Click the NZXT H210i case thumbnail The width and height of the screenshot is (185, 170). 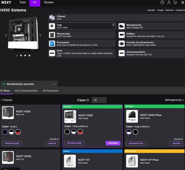click(8, 157)
